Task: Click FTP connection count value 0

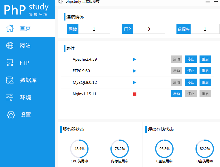Action: point(149,29)
